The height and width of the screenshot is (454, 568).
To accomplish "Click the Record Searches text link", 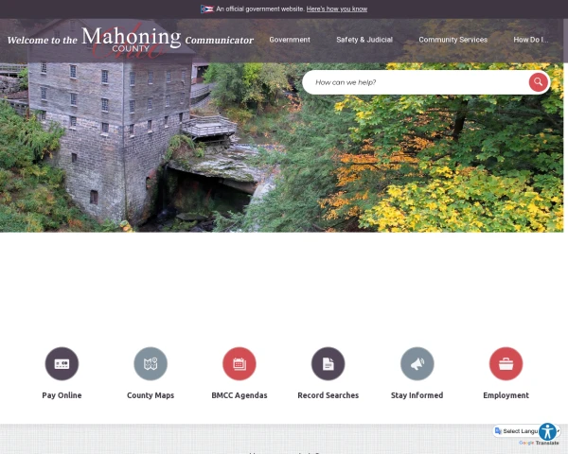I will point(328,395).
